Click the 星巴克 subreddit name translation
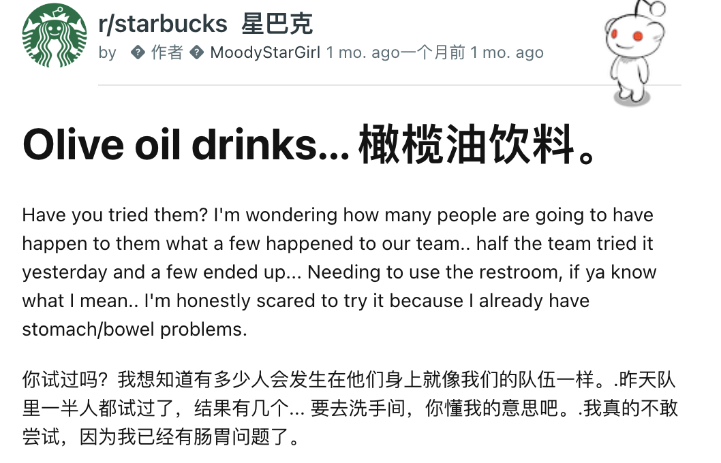The width and height of the screenshot is (721, 463). click(277, 25)
